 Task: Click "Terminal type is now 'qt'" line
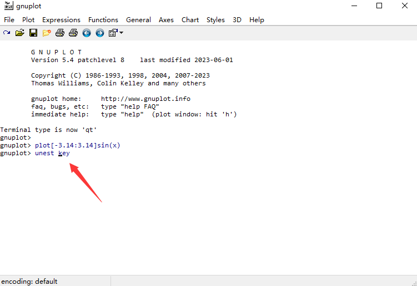[x=48, y=130]
